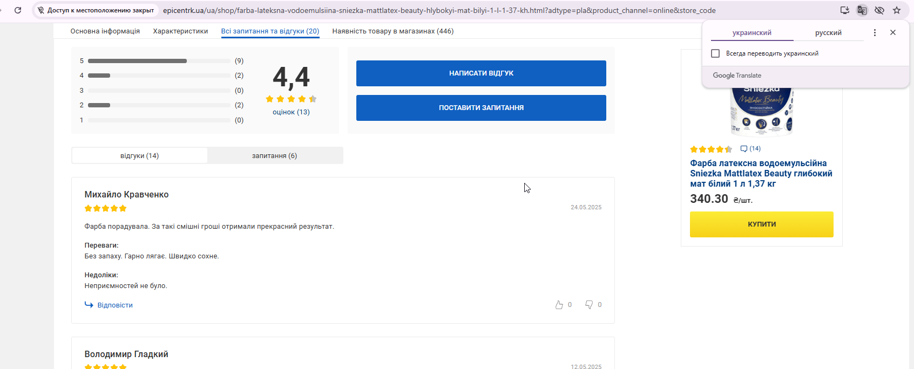Click the 1-star rating bar
Viewport: 914px width, 369px height.
[x=159, y=120]
